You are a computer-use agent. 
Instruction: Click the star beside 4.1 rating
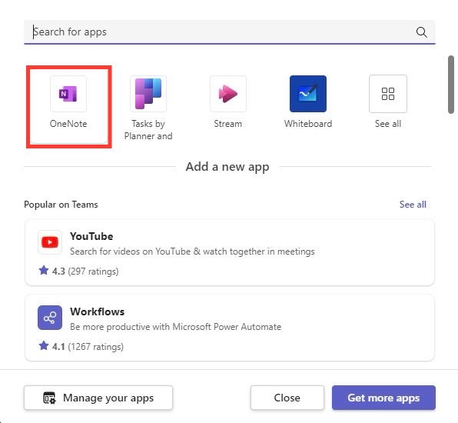[x=44, y=346]
